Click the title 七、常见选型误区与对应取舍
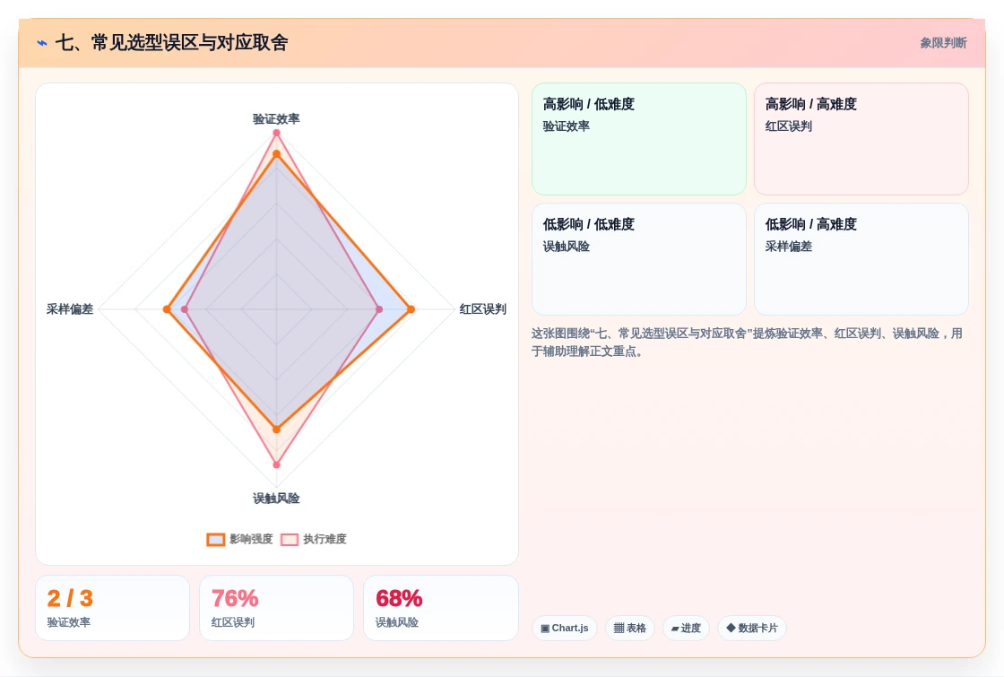 (x=171, y=43)
